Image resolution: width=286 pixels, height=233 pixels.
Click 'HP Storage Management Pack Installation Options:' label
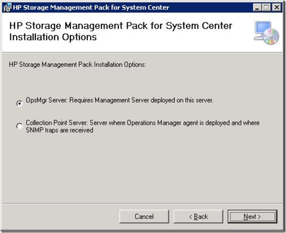coord(77,64)
